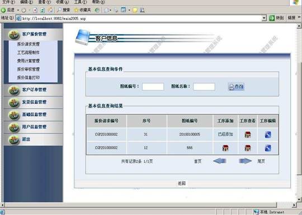Open the 工序编辑 icon for drawing 20100100005
Viewport: 302px width, 215px height.
tap(268, 135)
